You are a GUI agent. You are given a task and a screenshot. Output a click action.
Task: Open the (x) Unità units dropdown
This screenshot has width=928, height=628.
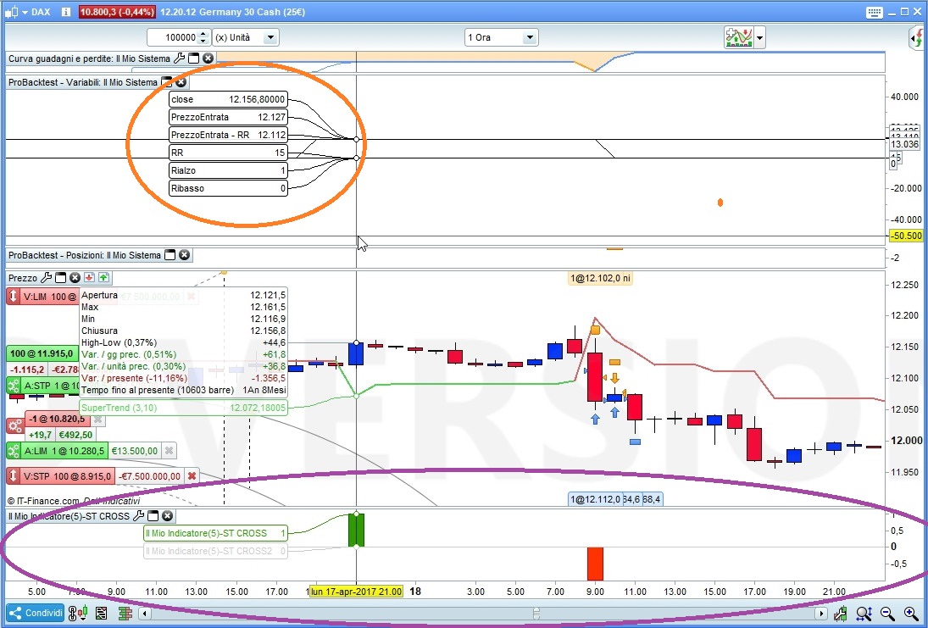[247, 37]
